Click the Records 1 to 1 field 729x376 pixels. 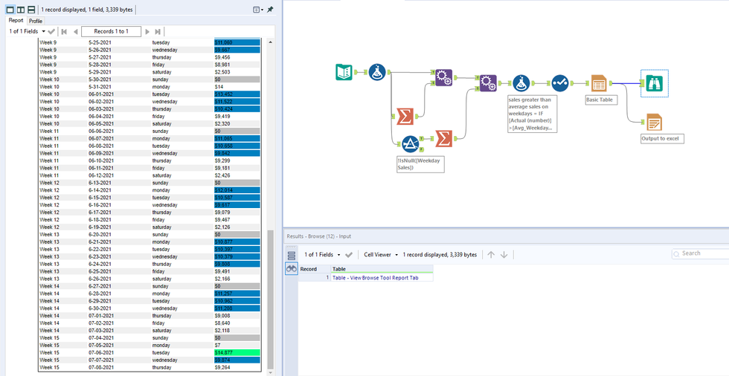coord(111,31)
